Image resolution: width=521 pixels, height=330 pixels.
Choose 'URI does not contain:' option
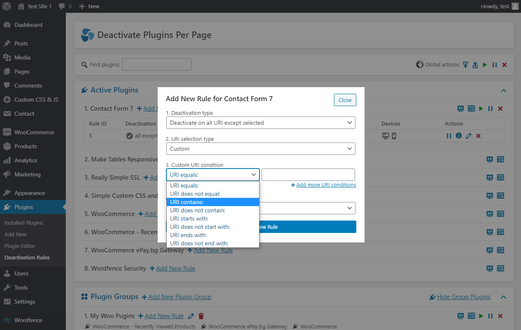[213, 210]
